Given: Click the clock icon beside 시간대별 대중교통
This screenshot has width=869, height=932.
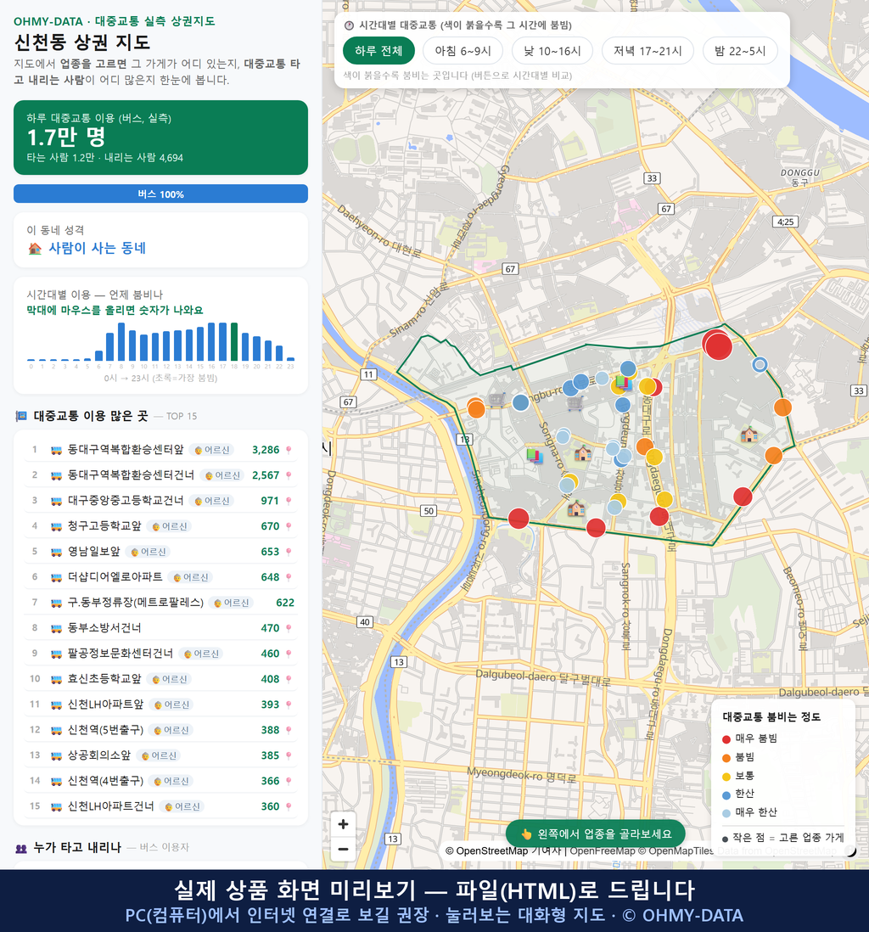Looking at the screenshot, I should click(x=349, y=25).
